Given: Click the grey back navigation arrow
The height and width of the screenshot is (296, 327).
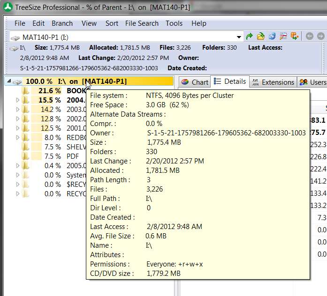Looking at the screenshot, I should pyautogui.click(x=310, y=37).
